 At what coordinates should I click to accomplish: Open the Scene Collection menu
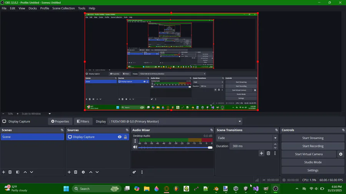click(63, 8)
